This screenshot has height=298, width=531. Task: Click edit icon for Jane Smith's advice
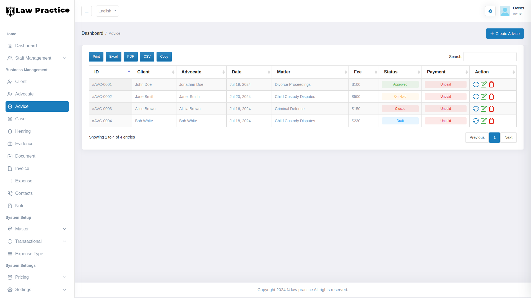[483, 97]
